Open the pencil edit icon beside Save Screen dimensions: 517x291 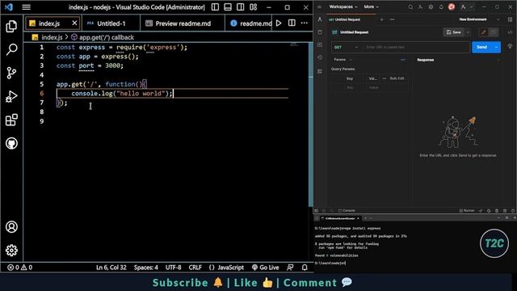(484, 32)
